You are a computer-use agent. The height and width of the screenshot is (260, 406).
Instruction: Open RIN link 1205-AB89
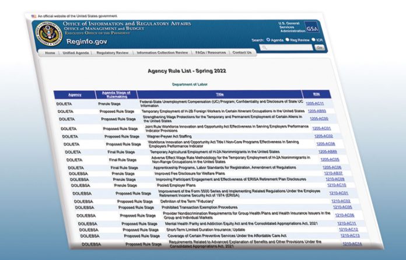328,152
